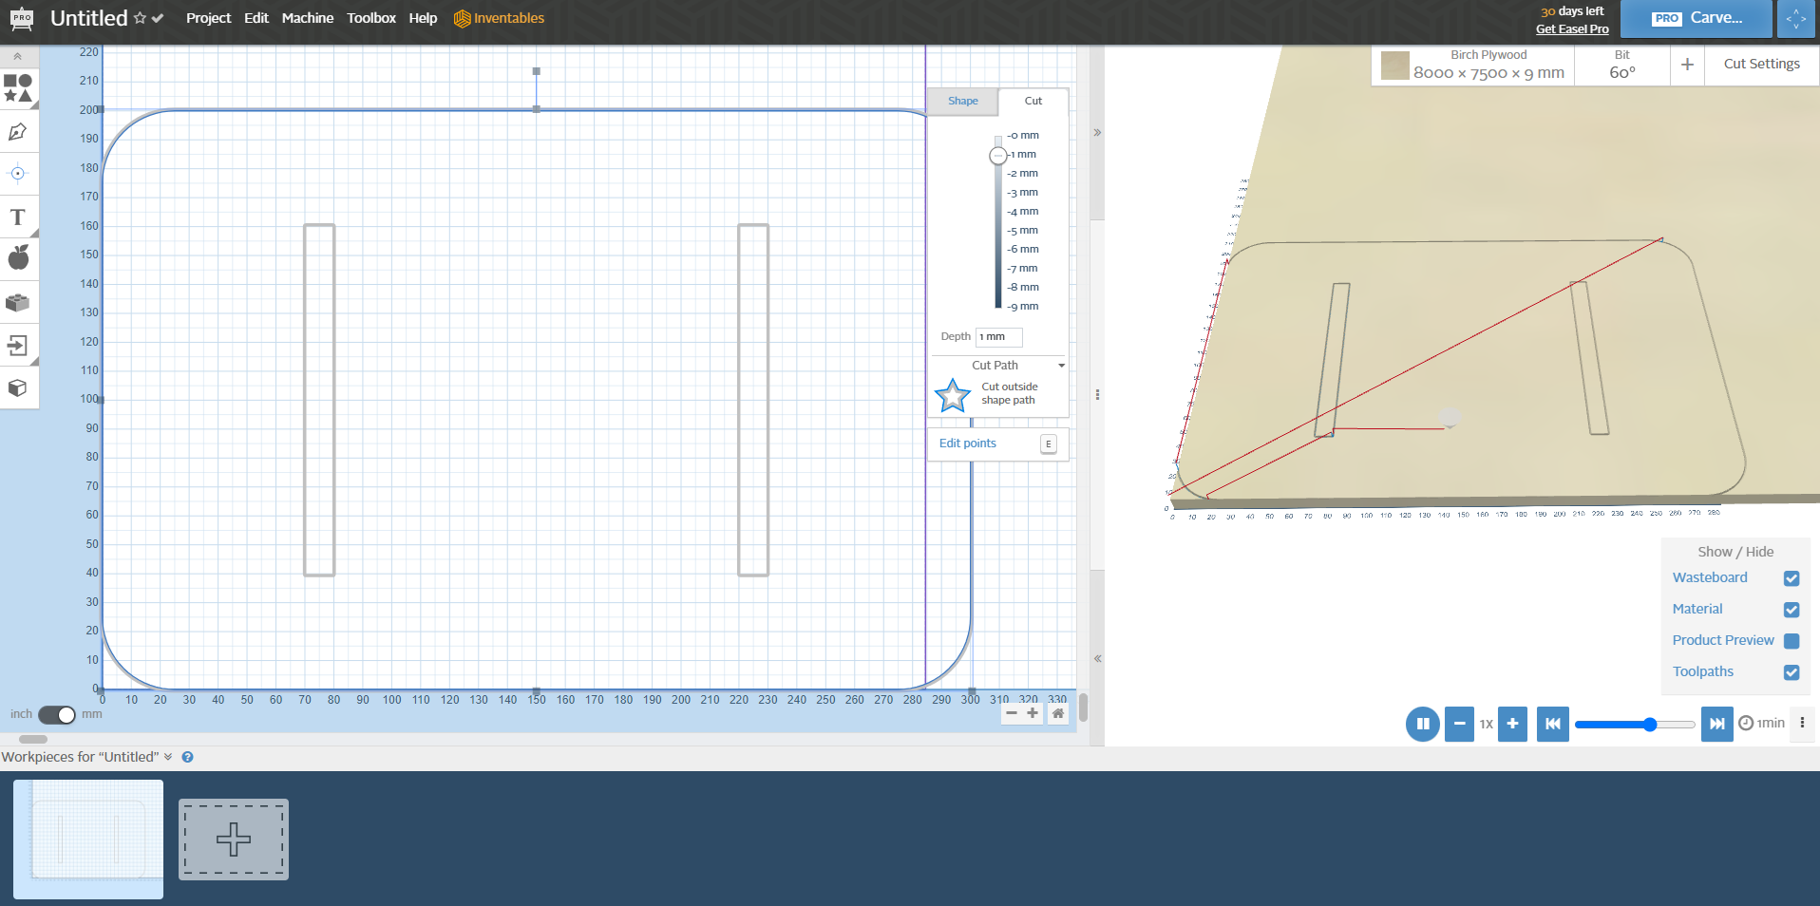This screenshot has width=1820, height=906.
Task: Select the Pen drawing tool
Action: click(18, 132)
